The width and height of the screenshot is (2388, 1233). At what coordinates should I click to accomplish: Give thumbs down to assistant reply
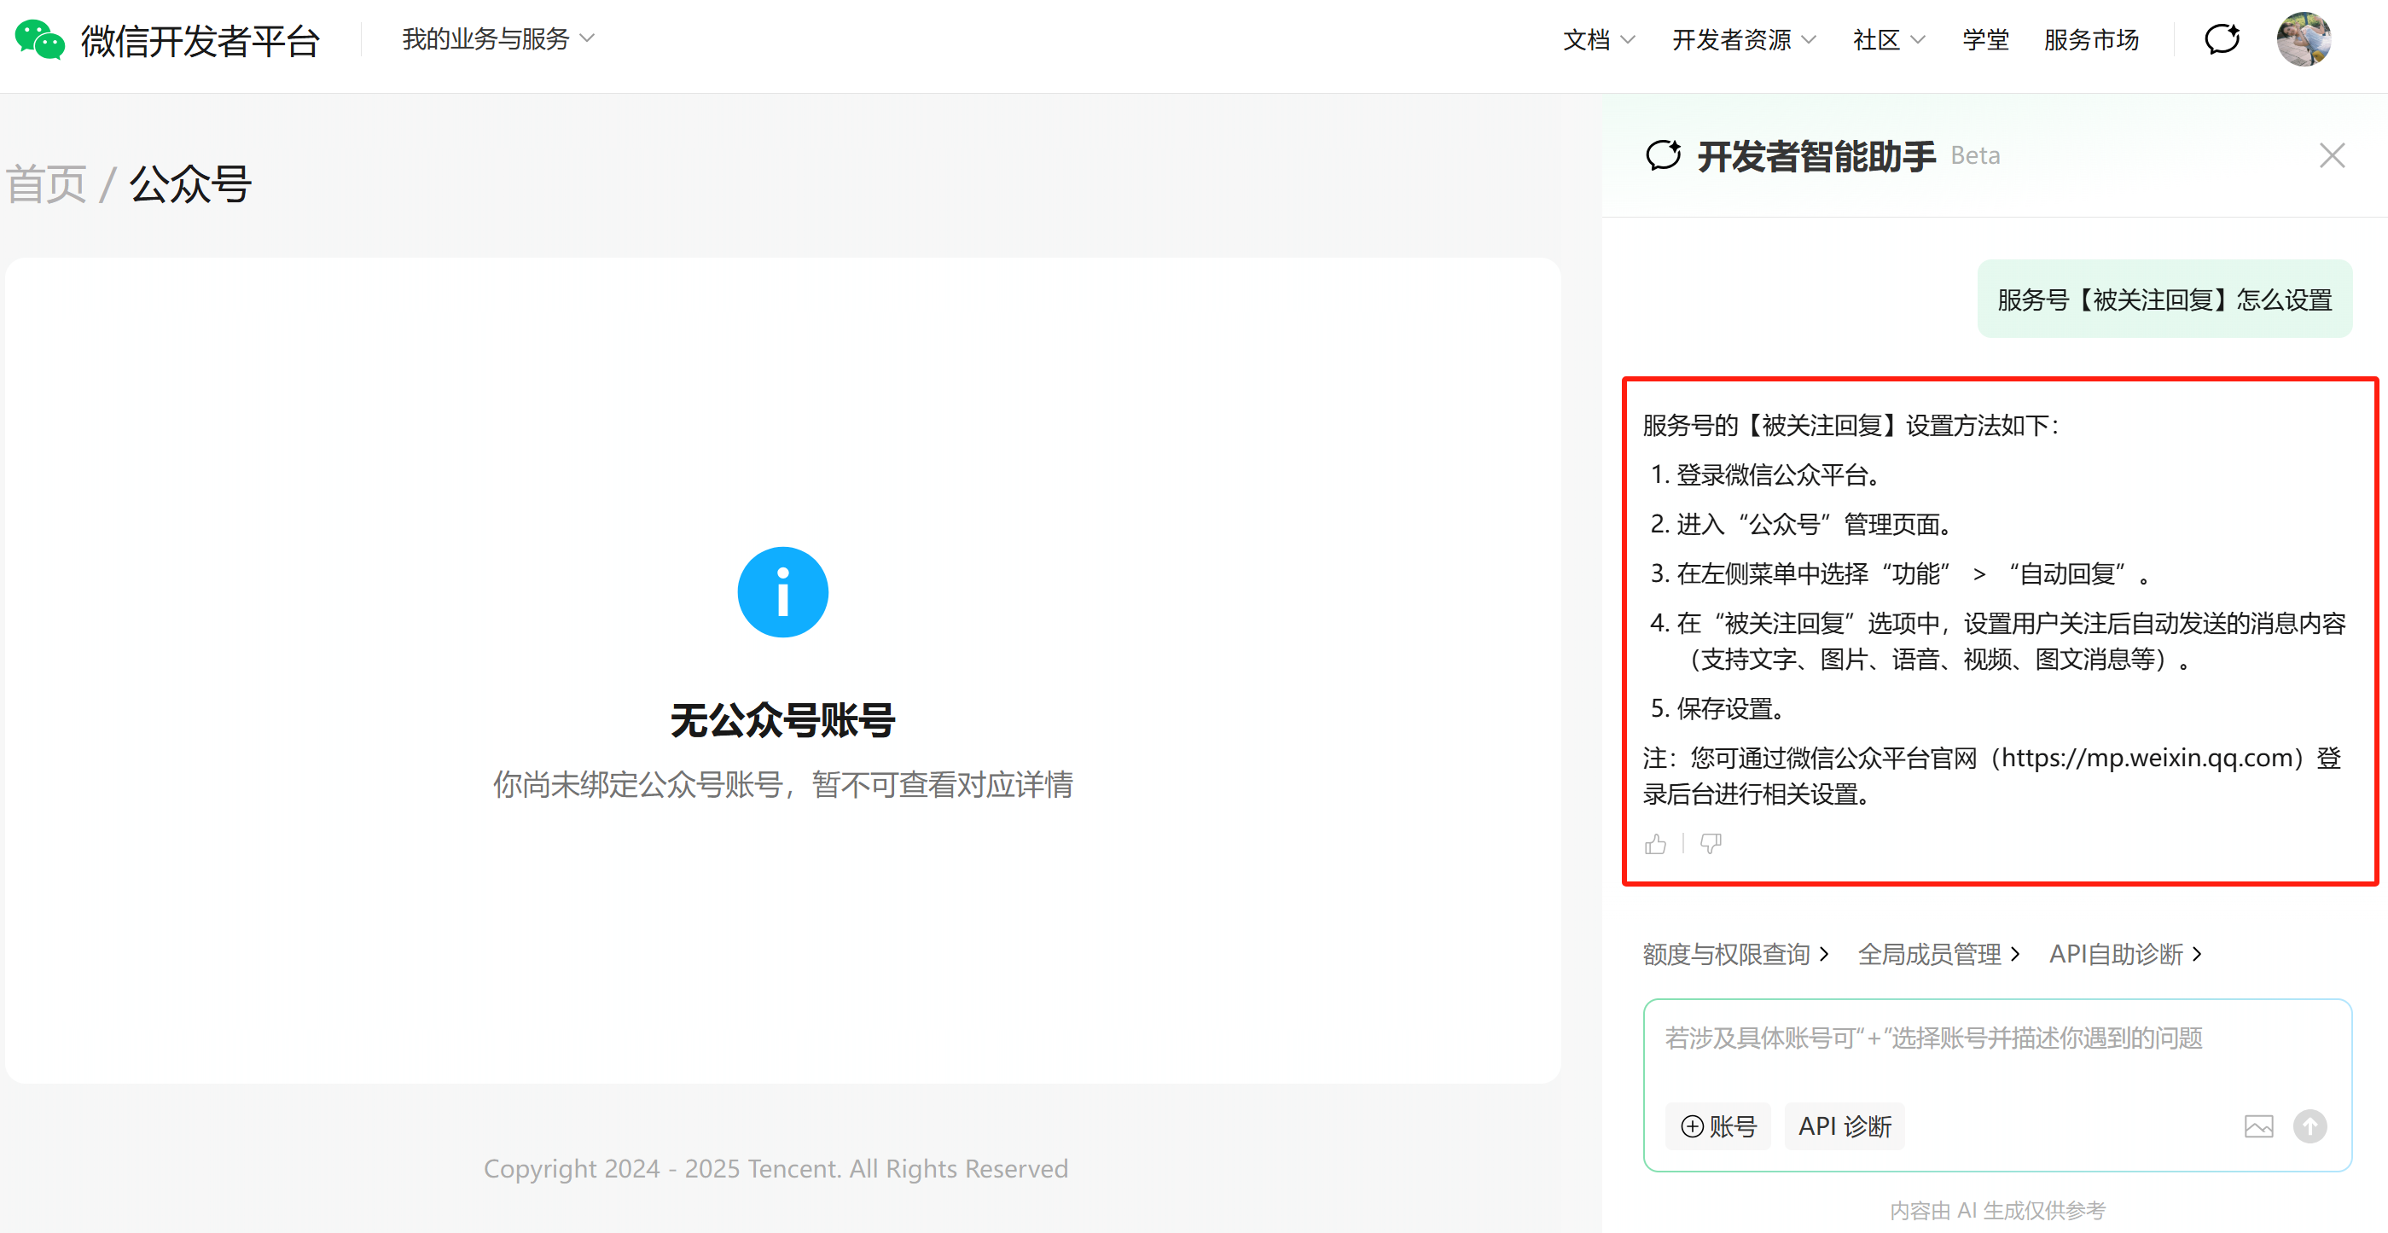pyautogui.click(x=1711, y=844)
